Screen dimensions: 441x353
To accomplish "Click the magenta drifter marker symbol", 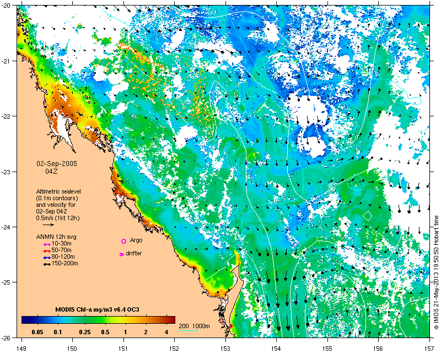I will tap(121, 254).
